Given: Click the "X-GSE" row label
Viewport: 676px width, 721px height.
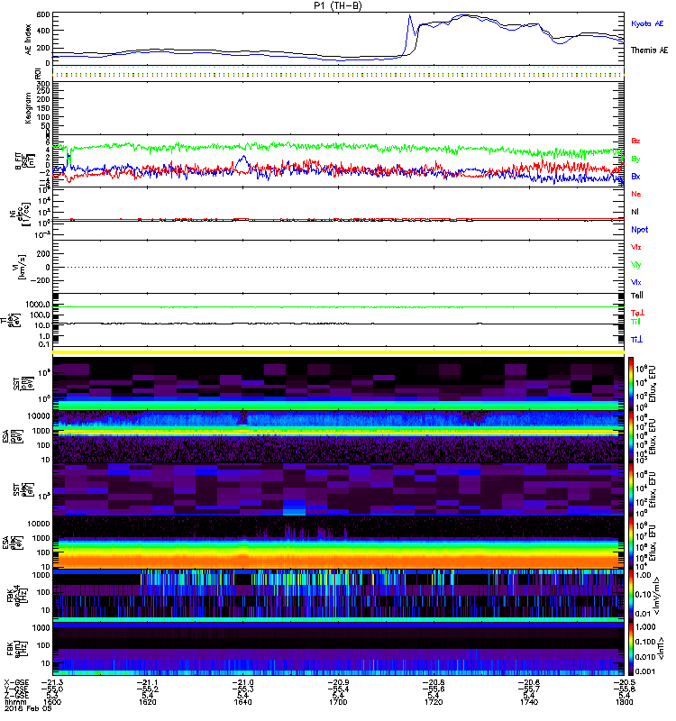Looking at the screenshot, I should [x=16, y=682].
